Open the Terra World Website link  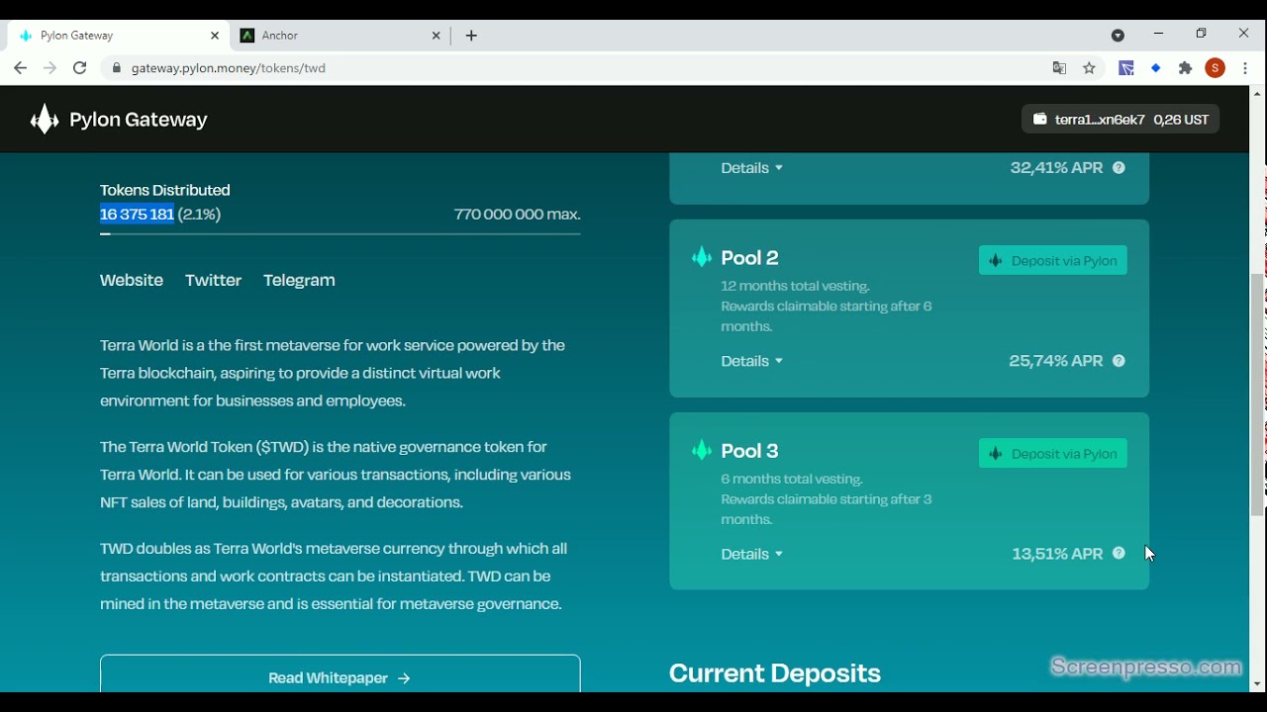pos(132,281)
